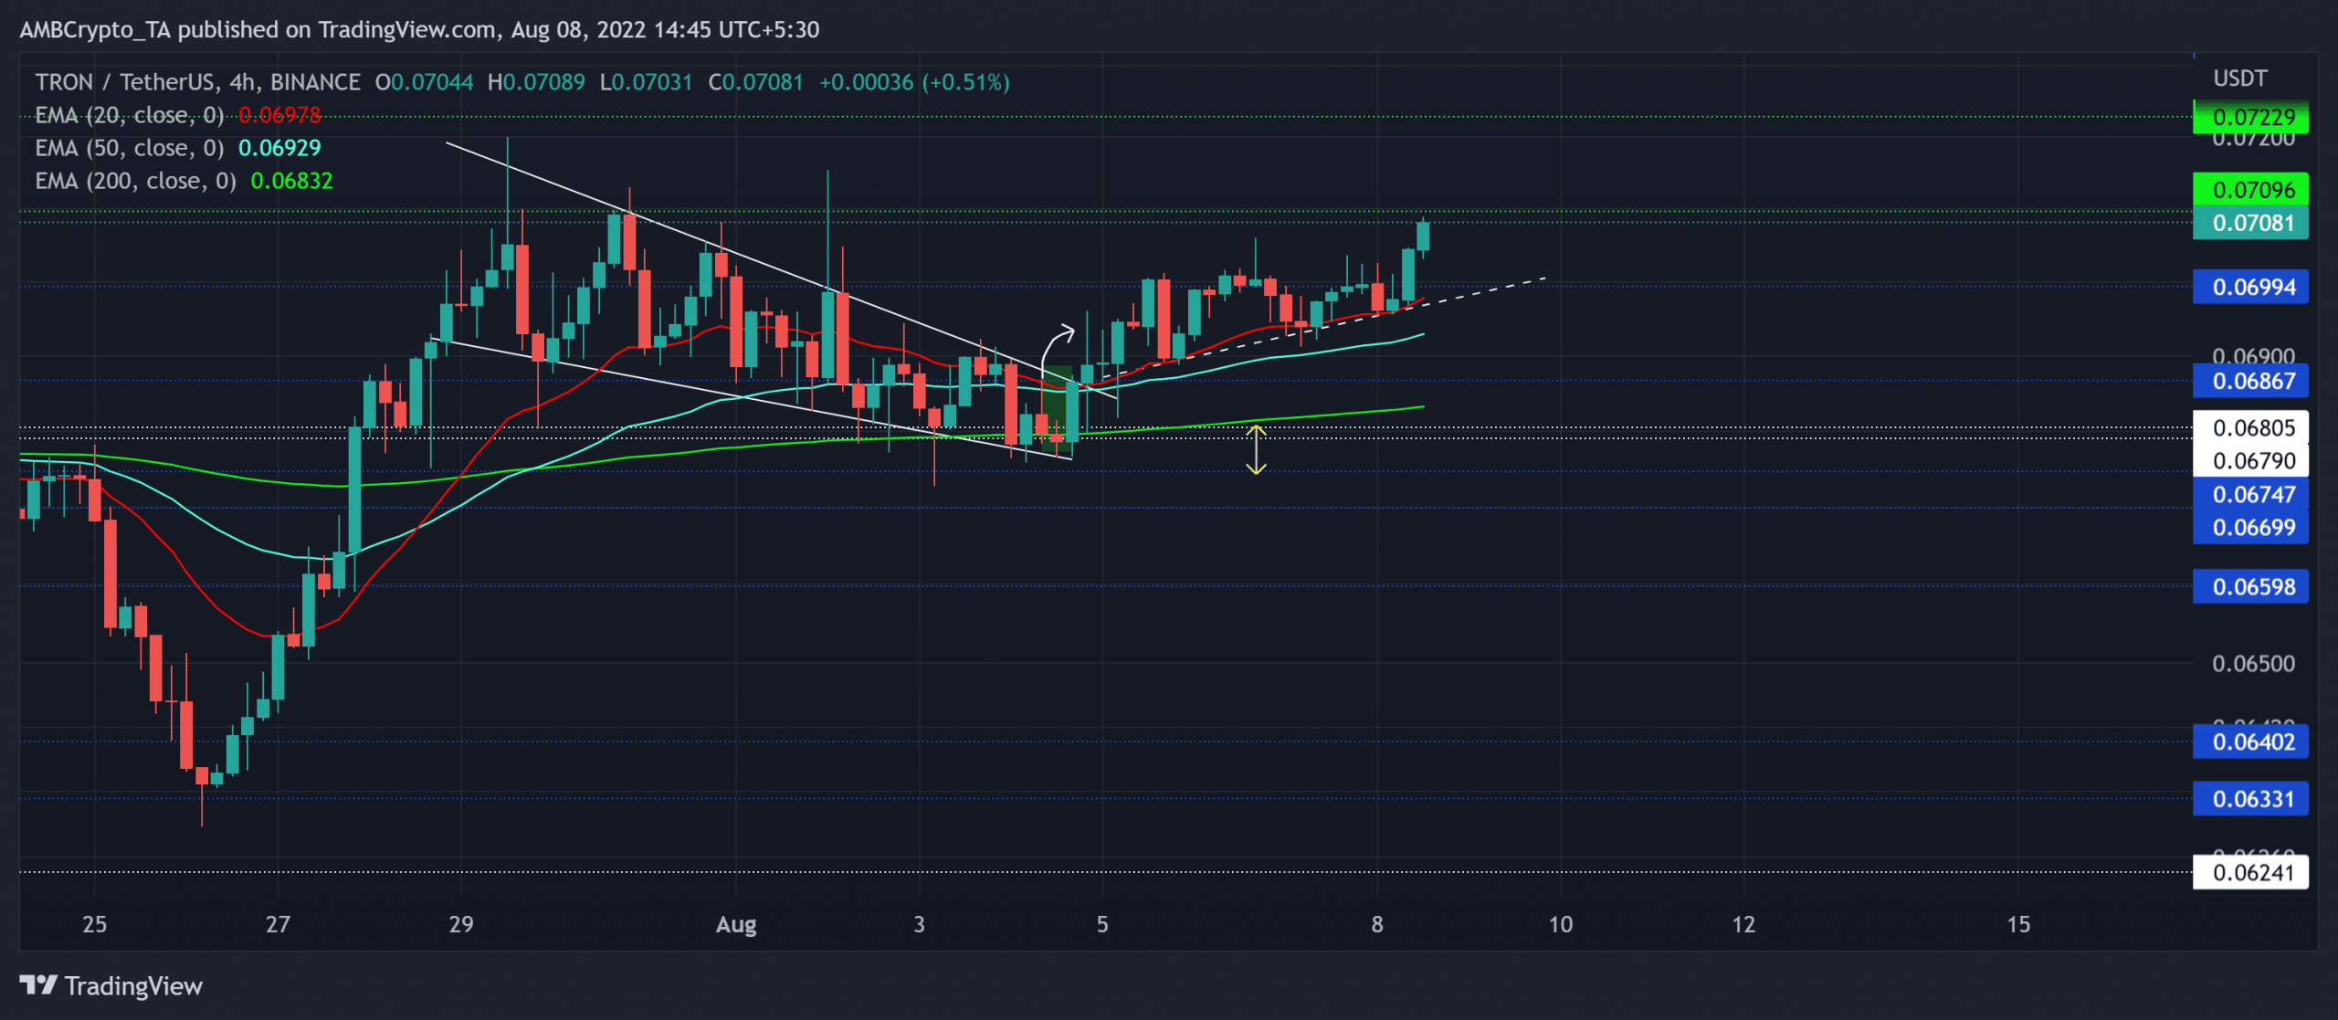This screenshot has height=1020, width=2338.
Task: Click the 12 date label on time axis
Action: pos(1743,924)
